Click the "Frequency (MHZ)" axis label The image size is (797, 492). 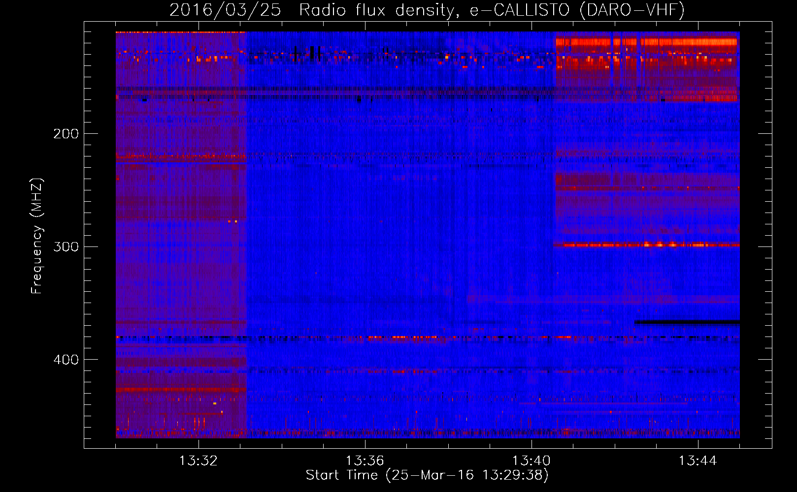(37, 236)
